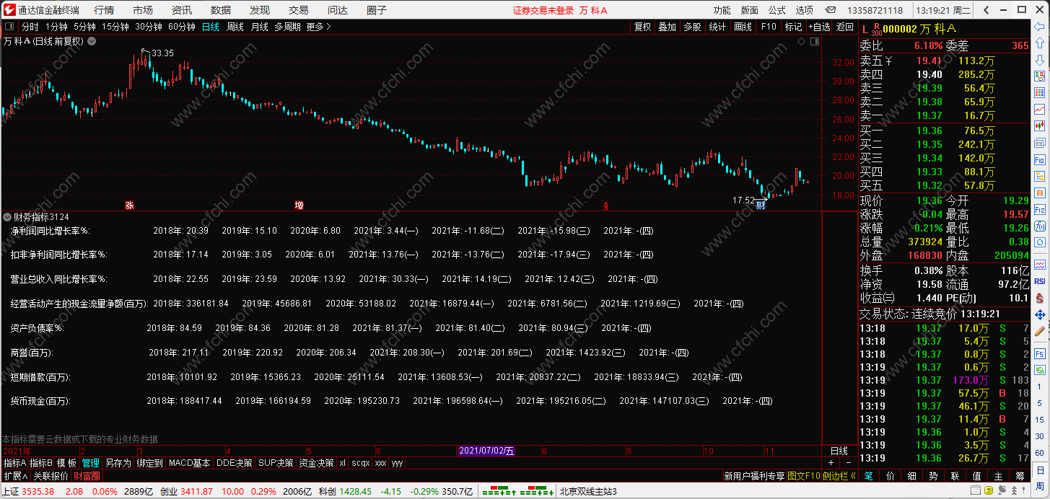This screenshot has height=499, width=1050.
Task: Open the 关联报价 tab
Action: [51, 476]
